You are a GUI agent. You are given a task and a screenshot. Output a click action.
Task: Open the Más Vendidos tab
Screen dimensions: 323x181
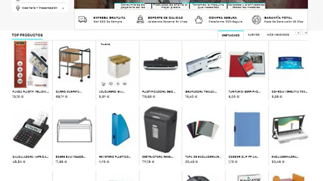(278, 35)
